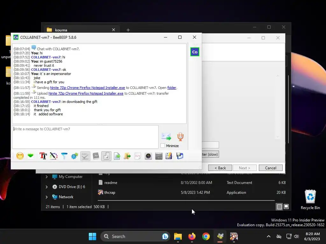Image resolution: width=326 pixels, height=244 pixels.
Task: Select DVD Drive (E:) 6 in sidebar
Action: (72, 187)
